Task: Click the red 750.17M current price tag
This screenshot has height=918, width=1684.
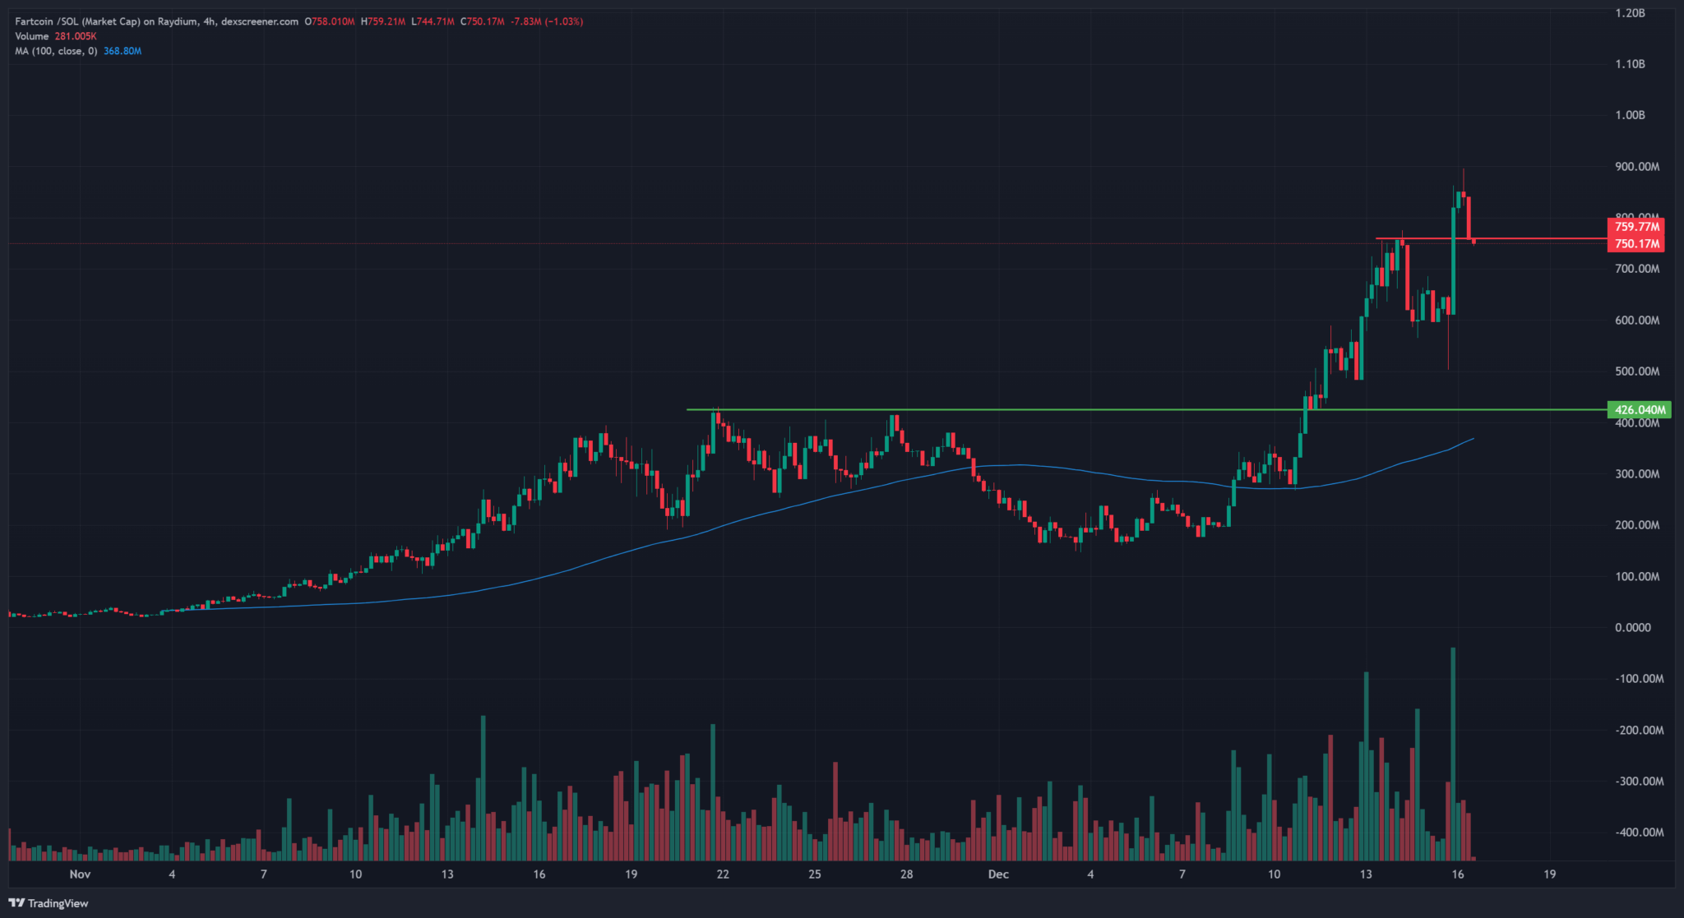Action: 1635,244
